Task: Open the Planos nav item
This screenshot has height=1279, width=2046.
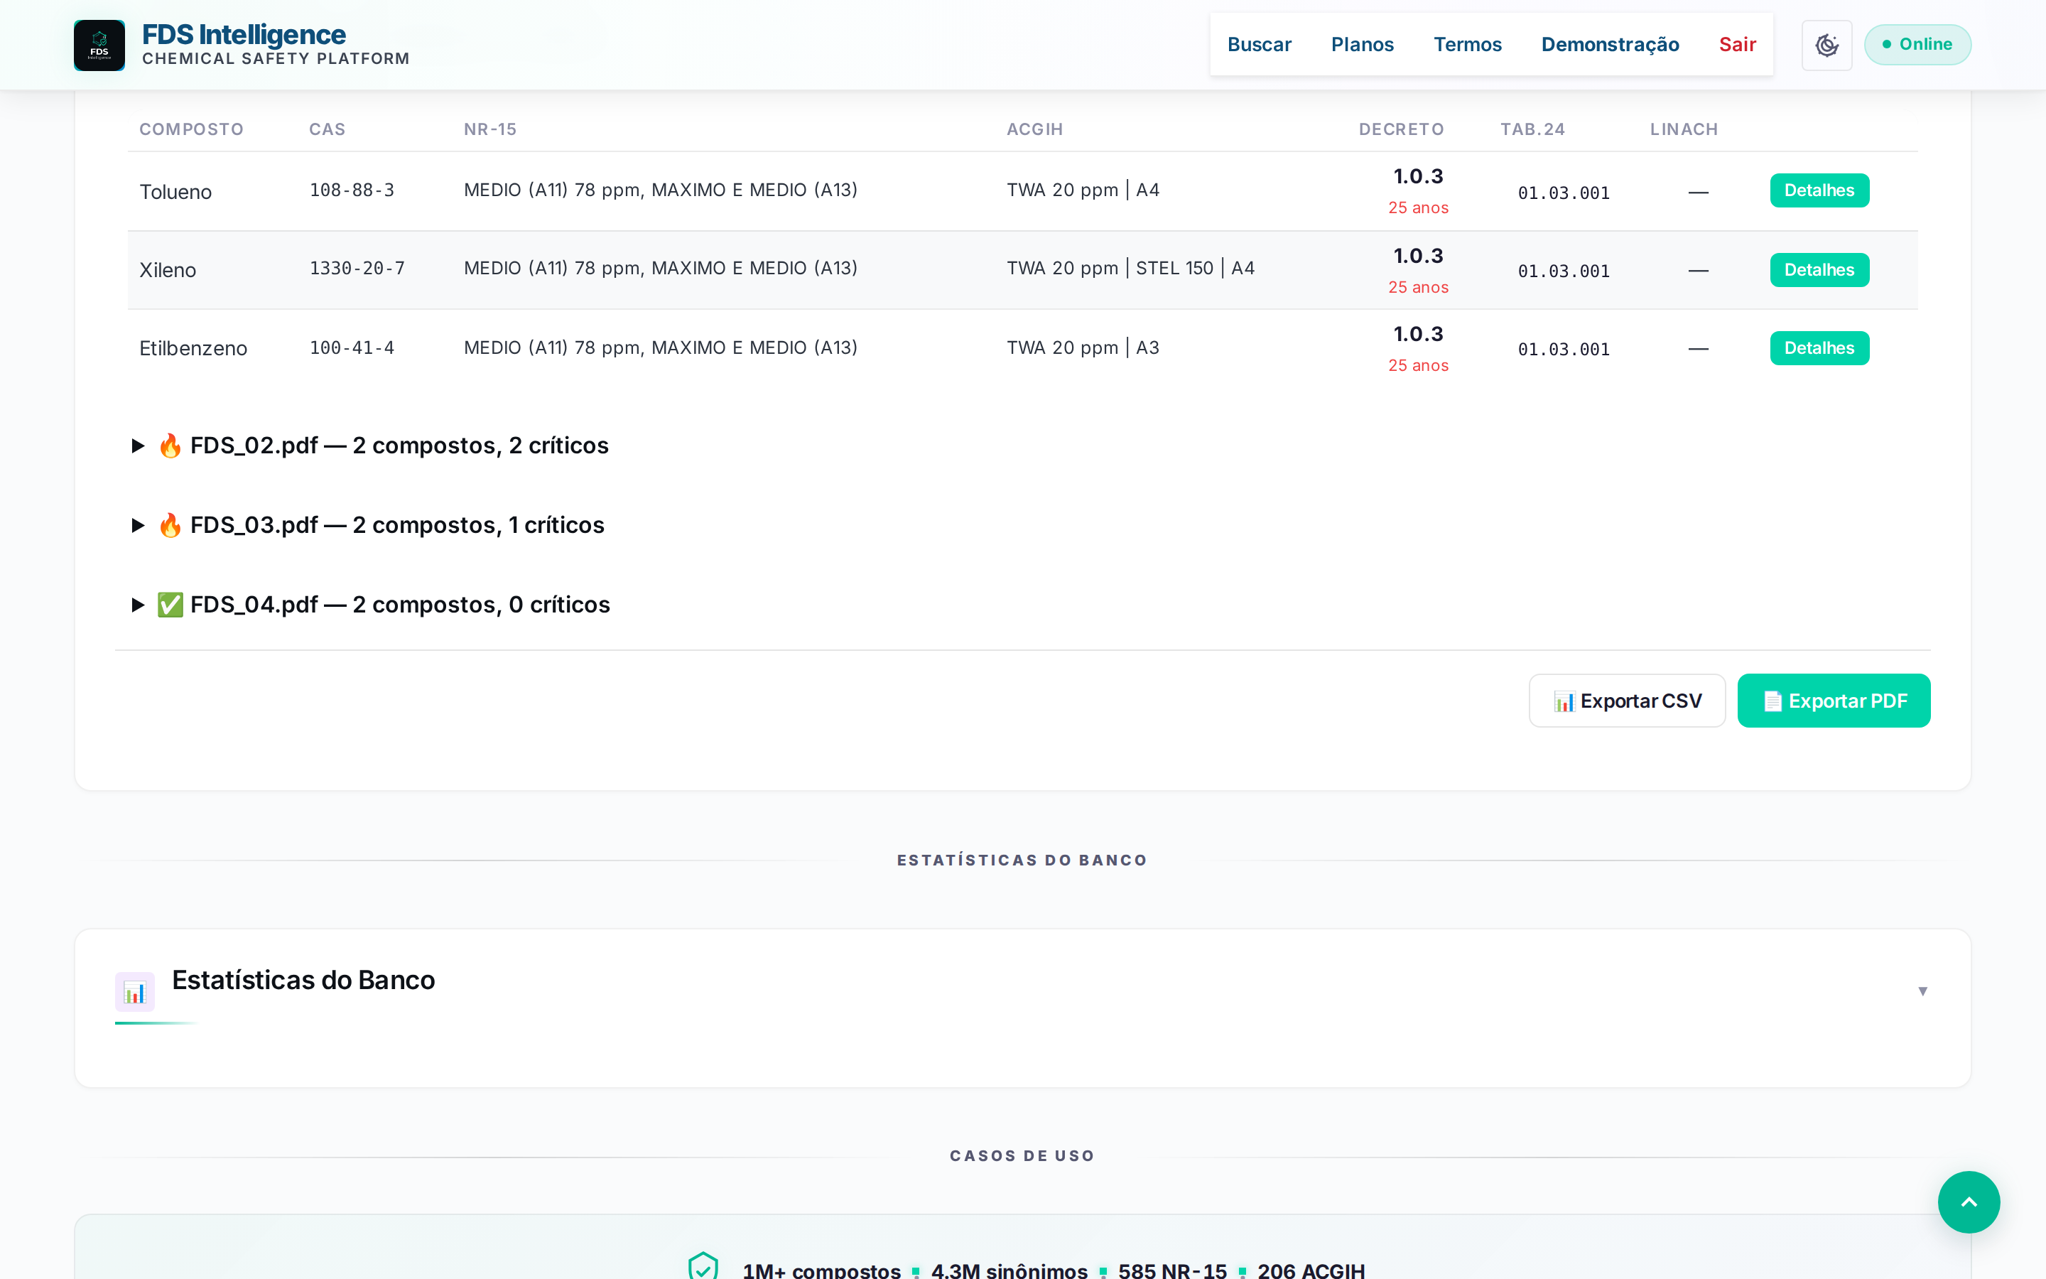Action: click(x=1362, y=45)
